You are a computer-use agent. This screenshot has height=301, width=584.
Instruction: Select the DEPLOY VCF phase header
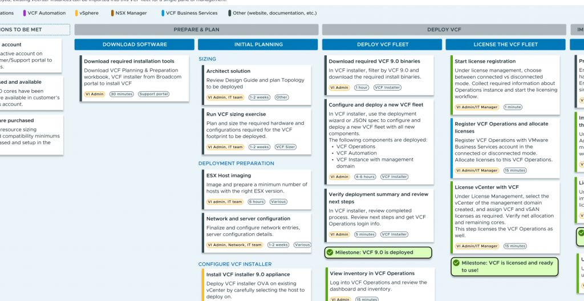tap(444, 30)
